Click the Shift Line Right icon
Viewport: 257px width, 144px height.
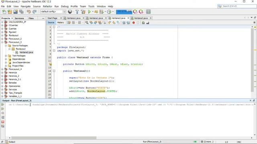coord(128,23)
